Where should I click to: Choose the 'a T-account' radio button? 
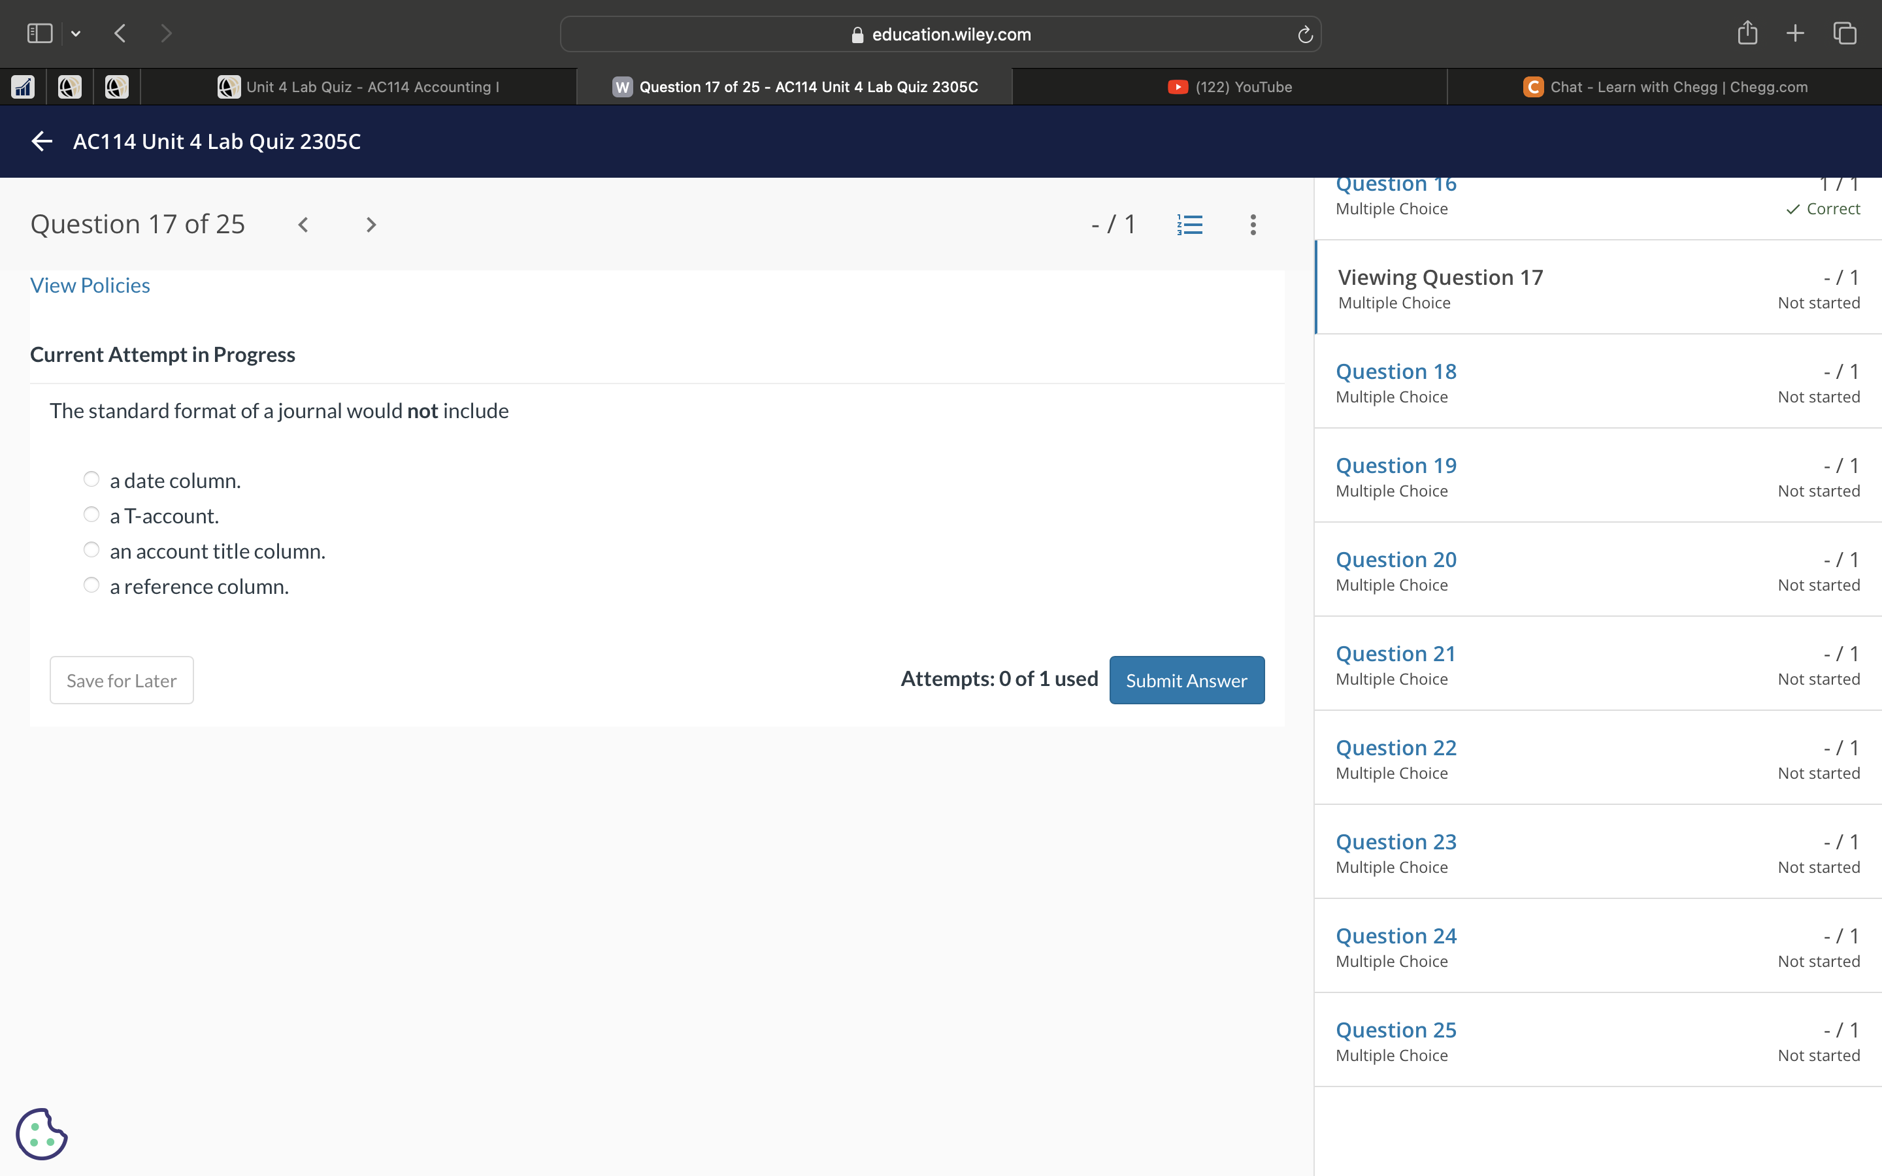[x=91, y=515]
